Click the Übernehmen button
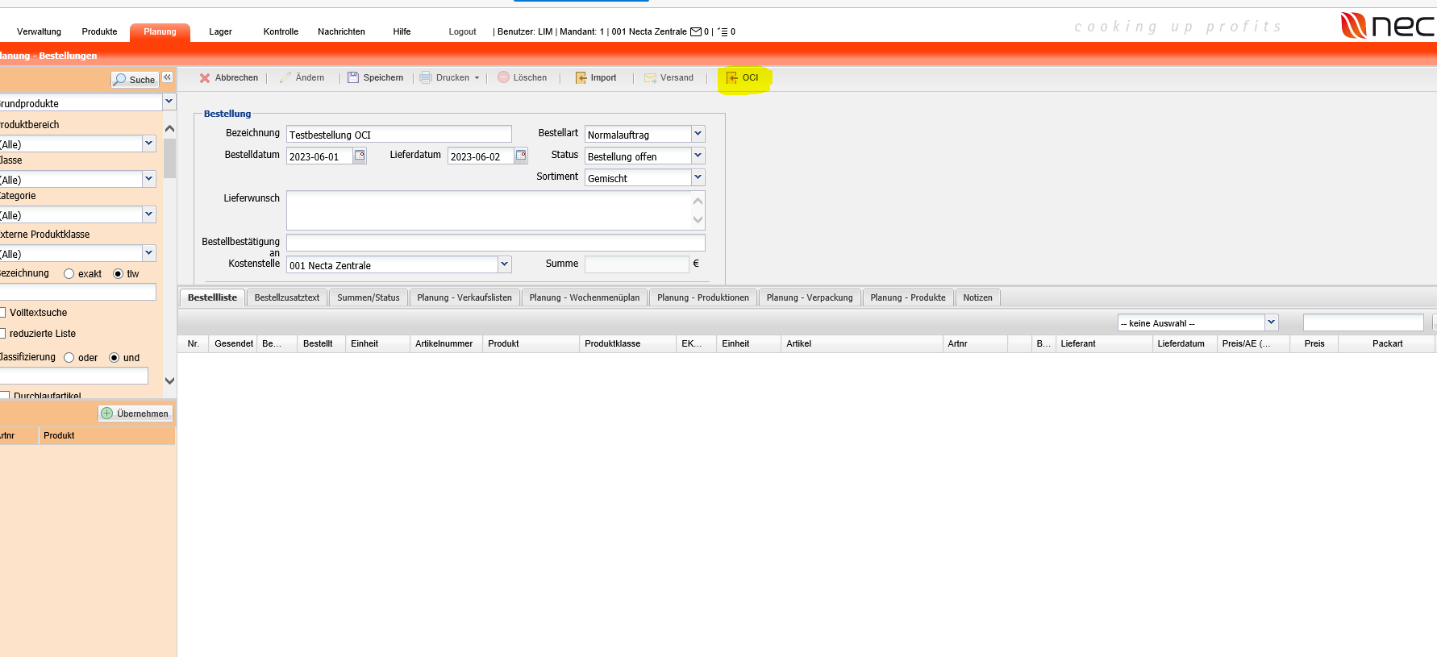The height and width of the screenshot is (657, 1437). coord(135,414)
